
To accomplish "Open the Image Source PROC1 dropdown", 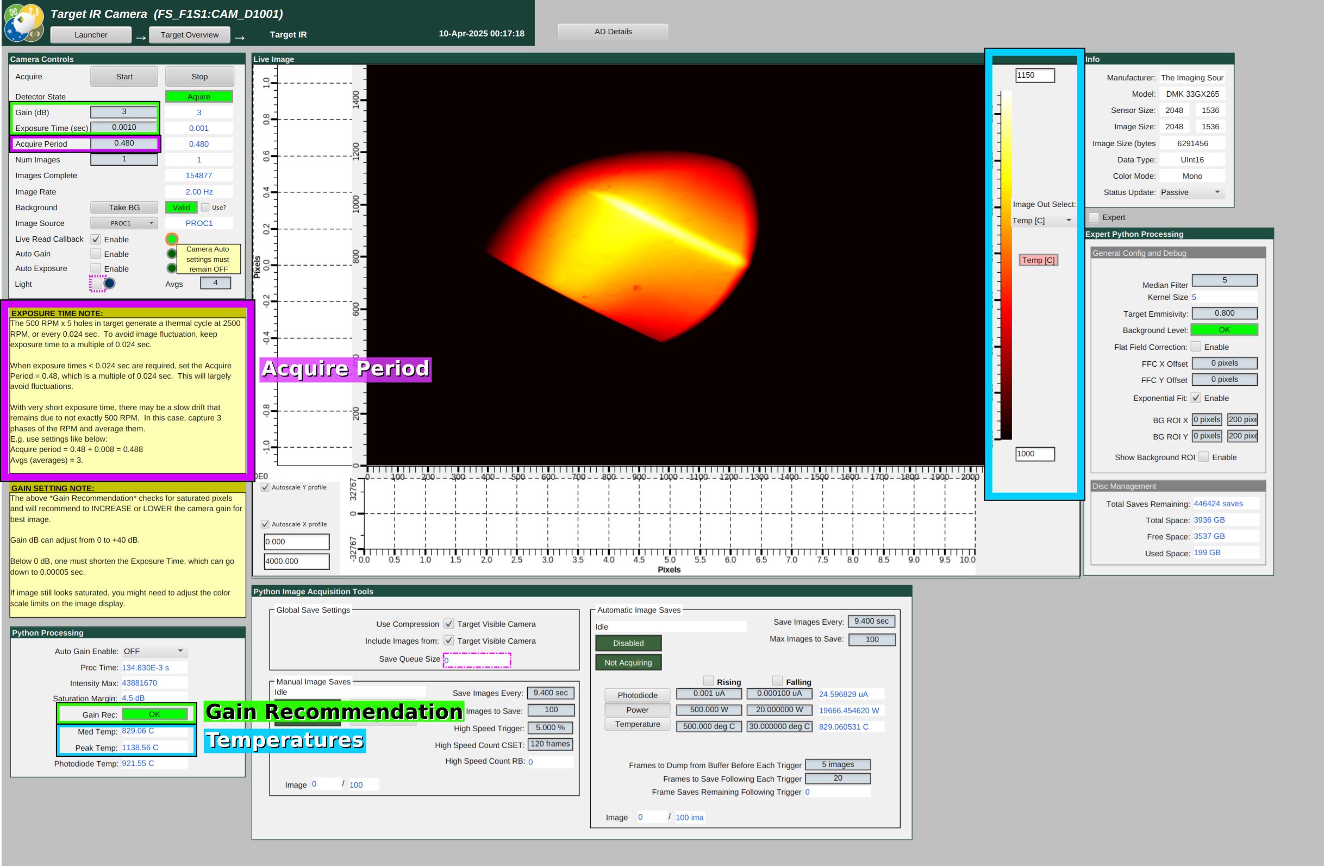I will pos(124,223).
